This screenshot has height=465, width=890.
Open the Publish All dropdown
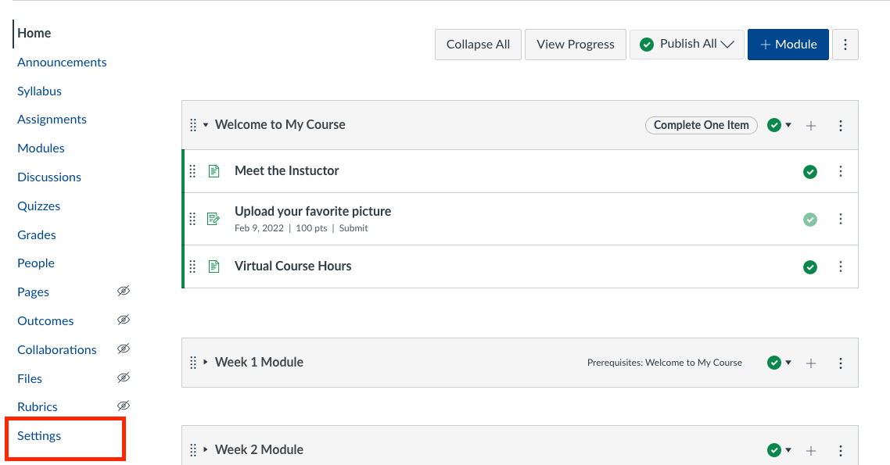tap(687, 44)
